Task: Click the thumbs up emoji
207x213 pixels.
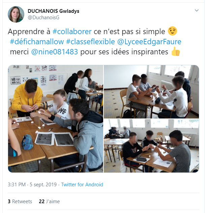Action: coord(176,51)
